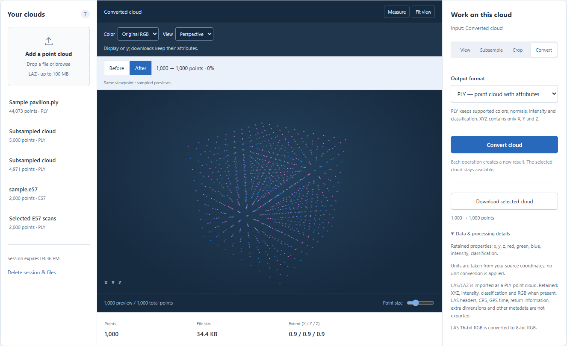
Task: Open the View projection dropdown
Action: 194,34
